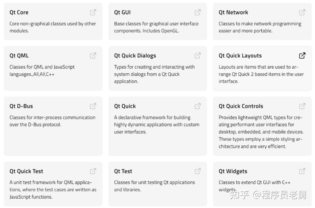Open the Qt Quick external link icon
The width and height of the screenshot is (315, 208).
click(x=198, y=106)
